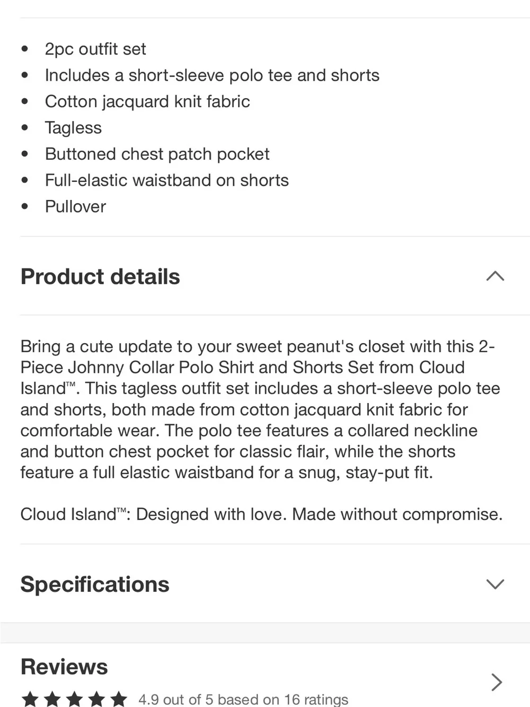Collapse the Product details chevron
The width and height of the screenshot is (530, 707).
(495, 276)
